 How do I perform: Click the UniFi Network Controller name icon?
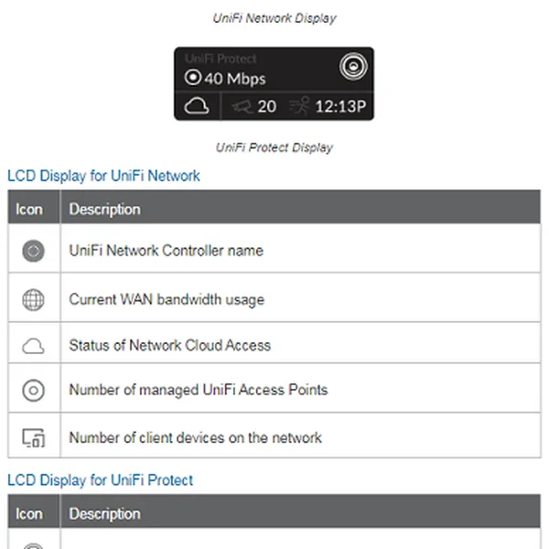click(33, 250)
